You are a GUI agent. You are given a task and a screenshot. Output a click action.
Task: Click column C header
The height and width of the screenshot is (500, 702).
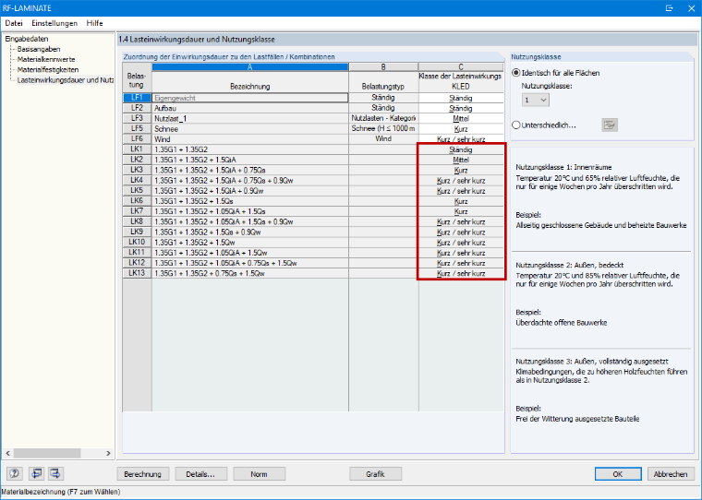(x=461, y=67)
